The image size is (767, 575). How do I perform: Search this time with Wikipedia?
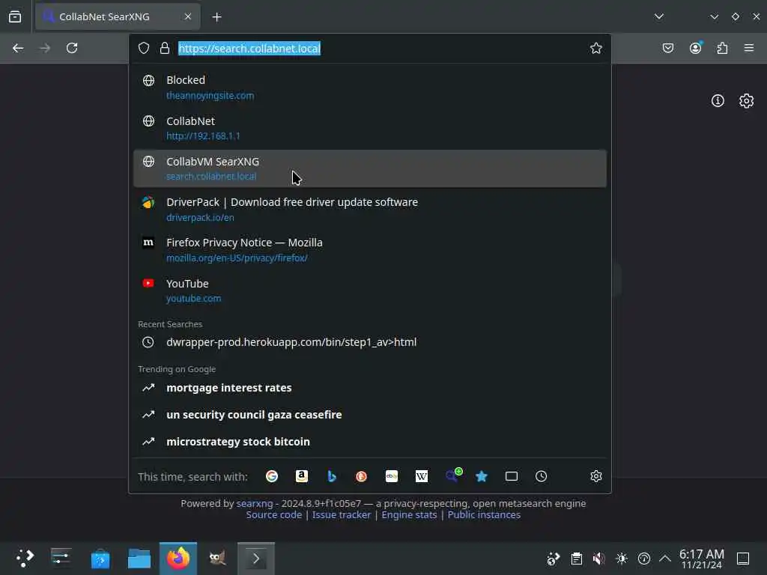pos(422,476)
